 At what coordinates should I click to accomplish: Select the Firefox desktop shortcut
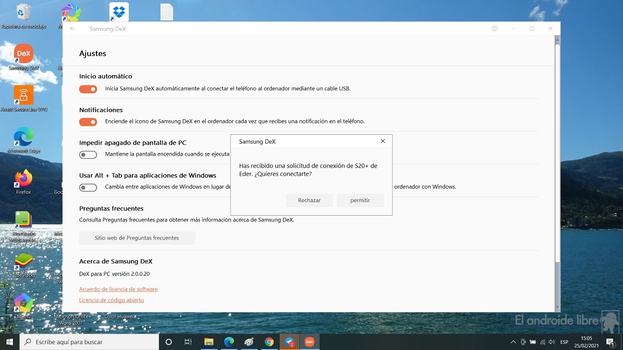click(x=23, y=181)
